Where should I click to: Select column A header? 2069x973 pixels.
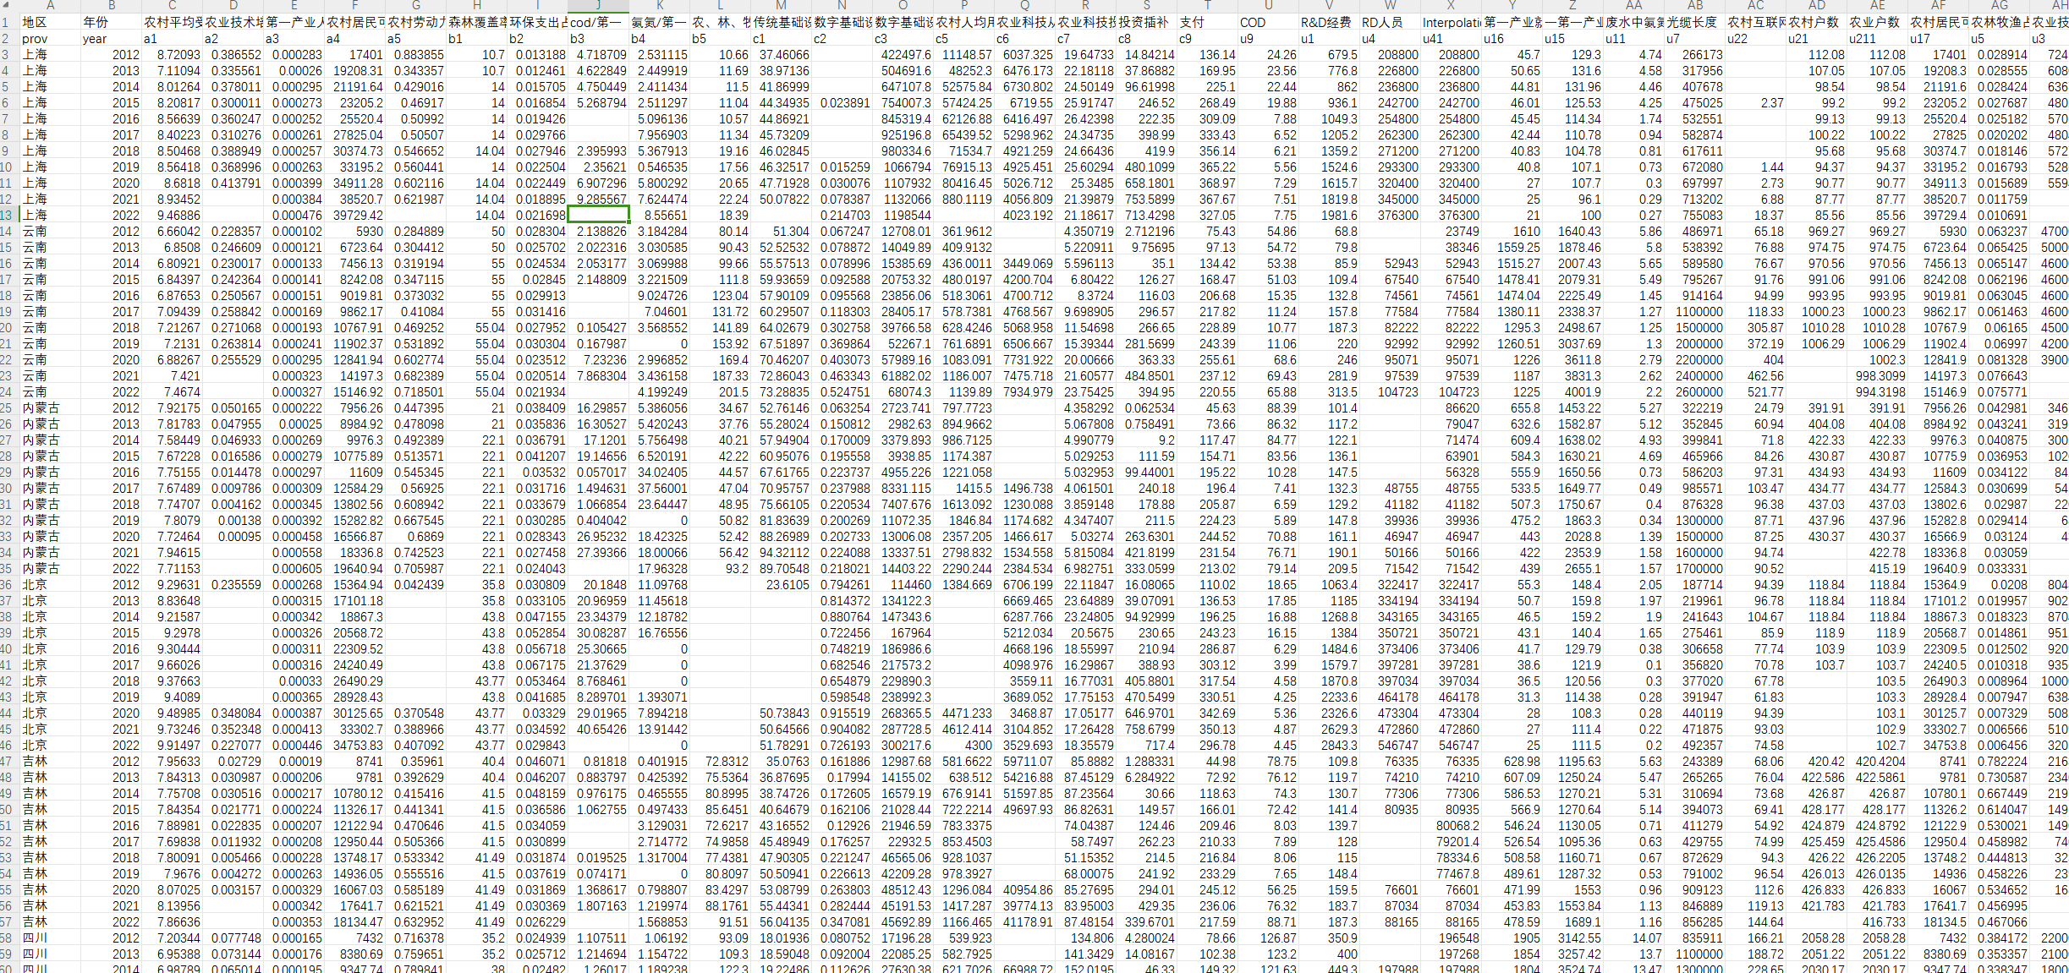pos(50,5)
